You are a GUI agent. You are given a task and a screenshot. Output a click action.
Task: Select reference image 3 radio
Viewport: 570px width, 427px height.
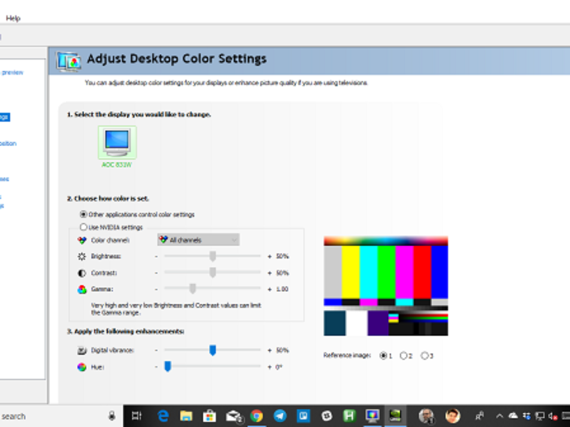pyautogui.click(x=424, y=355)
